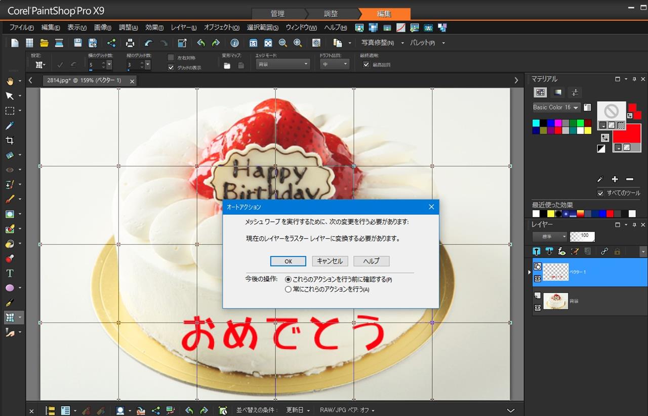
Task: Click the layer opacity field showing 100
Action: pyautogui.click(x=582, y=236)
